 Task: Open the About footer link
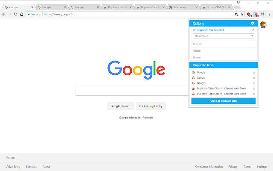click(x=46, y=166)
